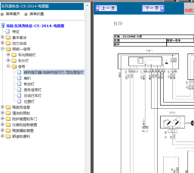This screenshot has width=194, height=173.
Task: Click the 菜单折叠 list icon
Action: click(x=26, y=14)
